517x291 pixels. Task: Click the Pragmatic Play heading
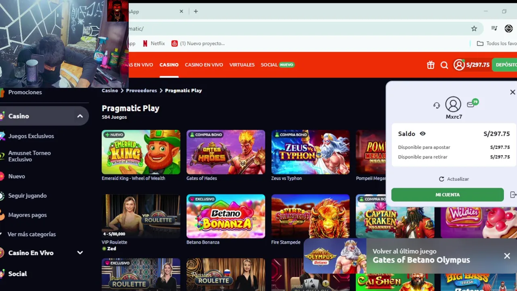coord(130,108)
